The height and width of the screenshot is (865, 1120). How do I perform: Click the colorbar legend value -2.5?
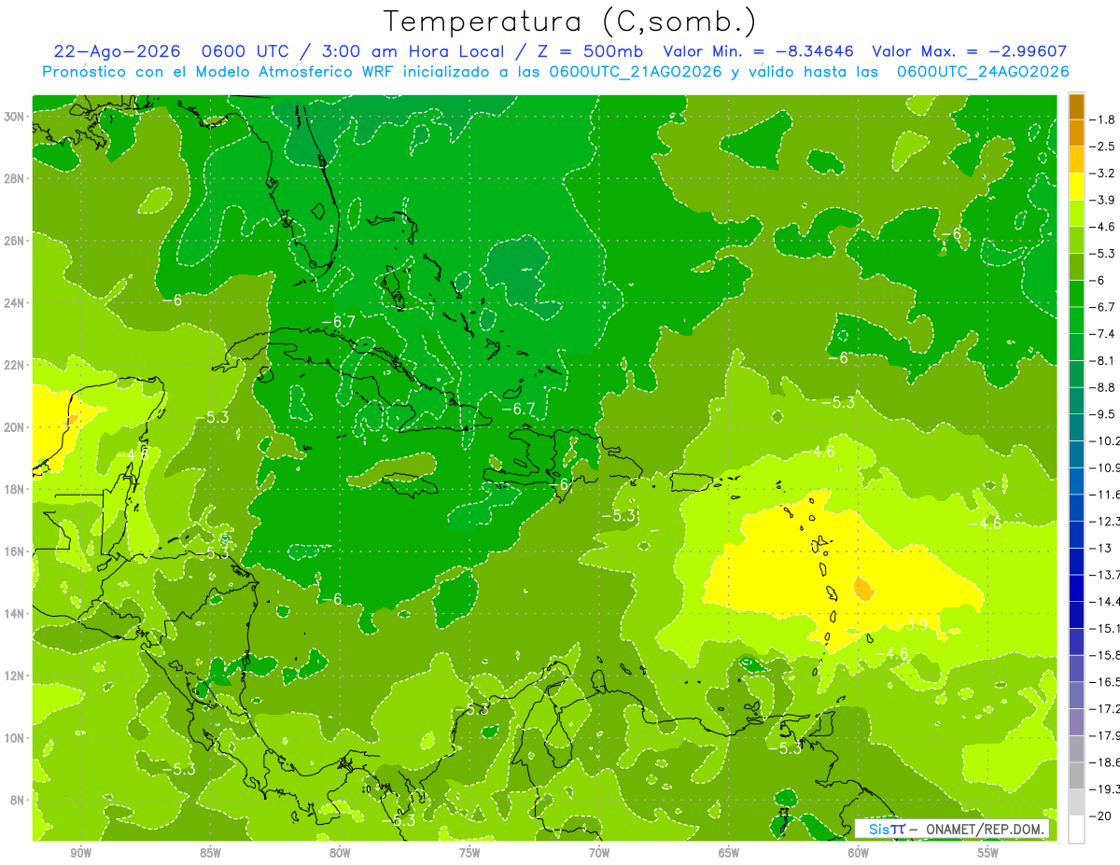click(1104, 146)
